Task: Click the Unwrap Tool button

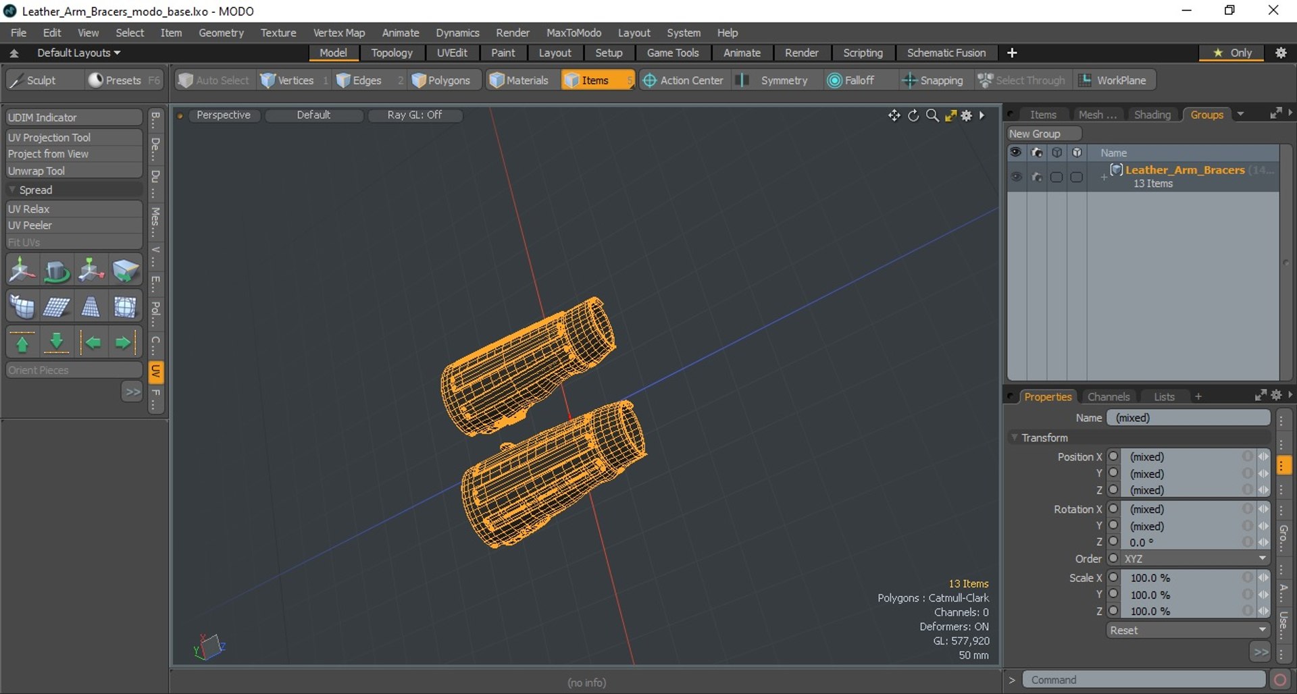Action: click(x=74, y=171)
